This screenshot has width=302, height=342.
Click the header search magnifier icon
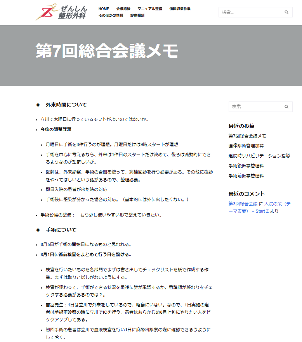point(286,12)
